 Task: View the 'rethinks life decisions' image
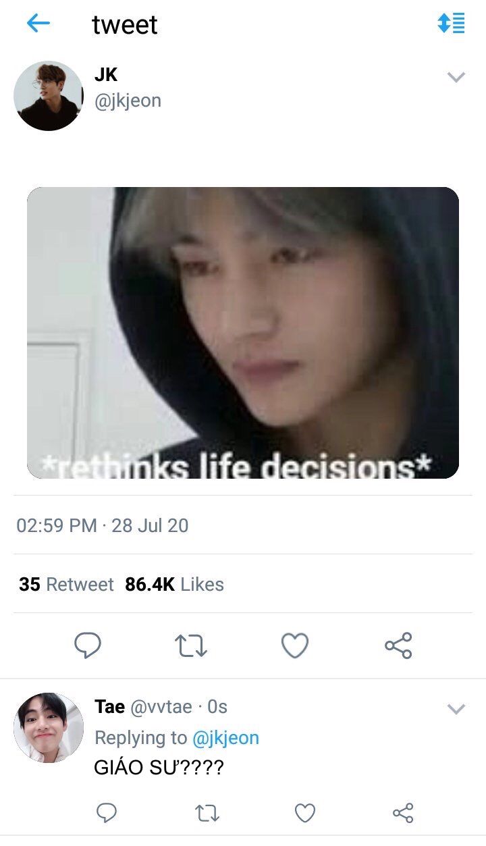point(243,333)
